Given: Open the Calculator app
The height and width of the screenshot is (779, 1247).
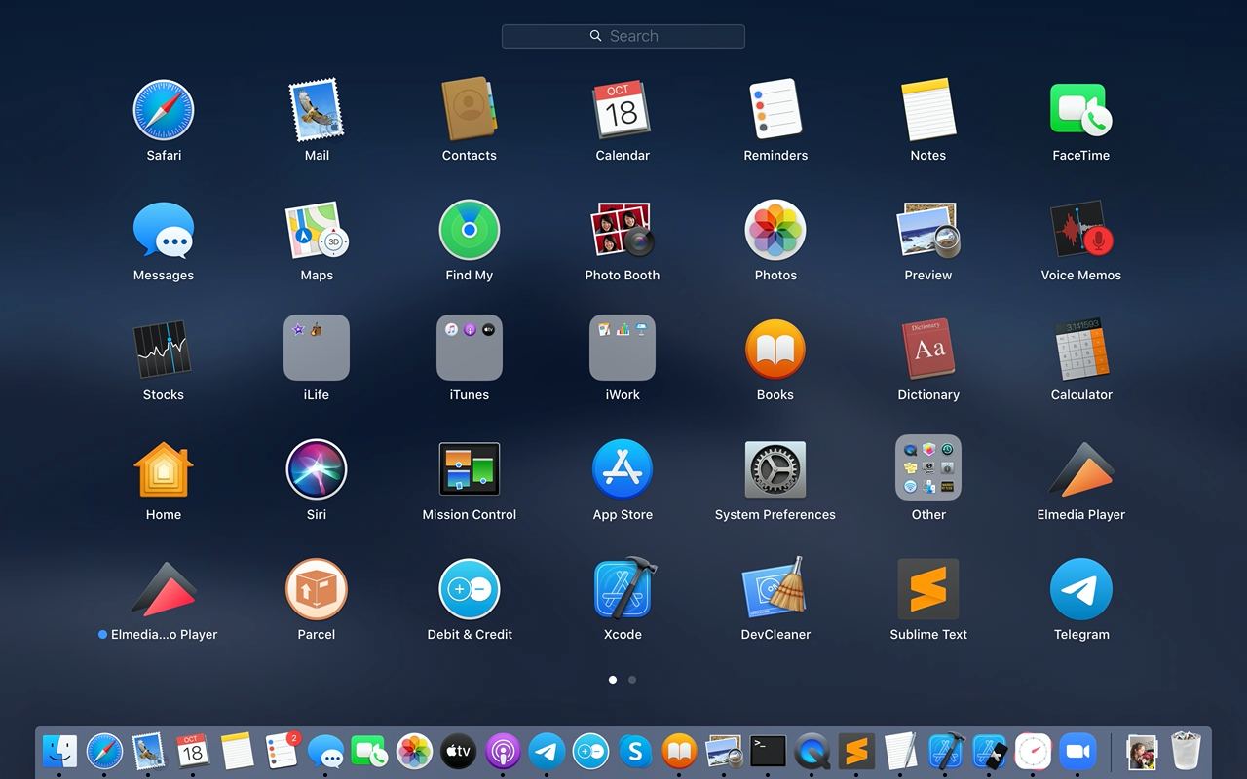Looking at the screenshot, I should (1081, 350).
